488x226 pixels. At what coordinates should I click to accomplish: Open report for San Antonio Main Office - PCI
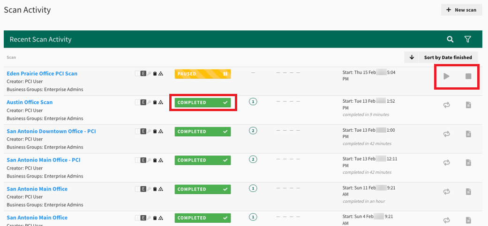click(x=468, y=163)
